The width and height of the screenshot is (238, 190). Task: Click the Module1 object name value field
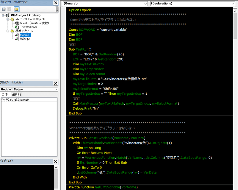pyautogui.click(x=39, y=100)
